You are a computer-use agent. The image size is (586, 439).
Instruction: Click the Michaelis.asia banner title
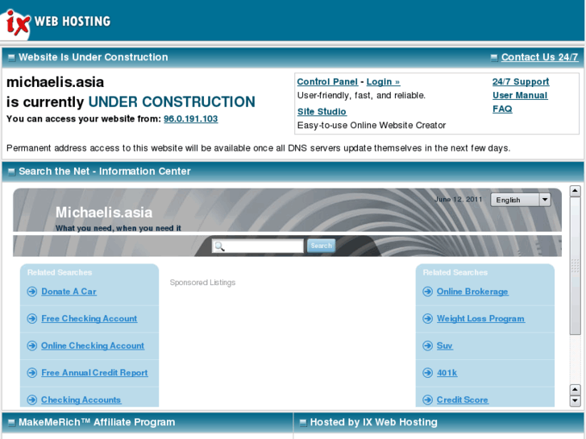[x=104, y=213]
